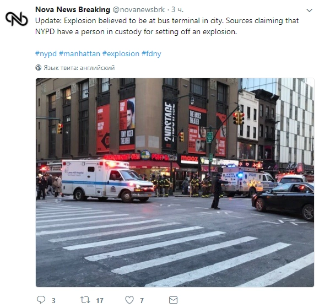Image resolution: width=319 pixels, height=308 pixels.
Task: Open the @novanewsbrk handle link
Action: (138, 9)
